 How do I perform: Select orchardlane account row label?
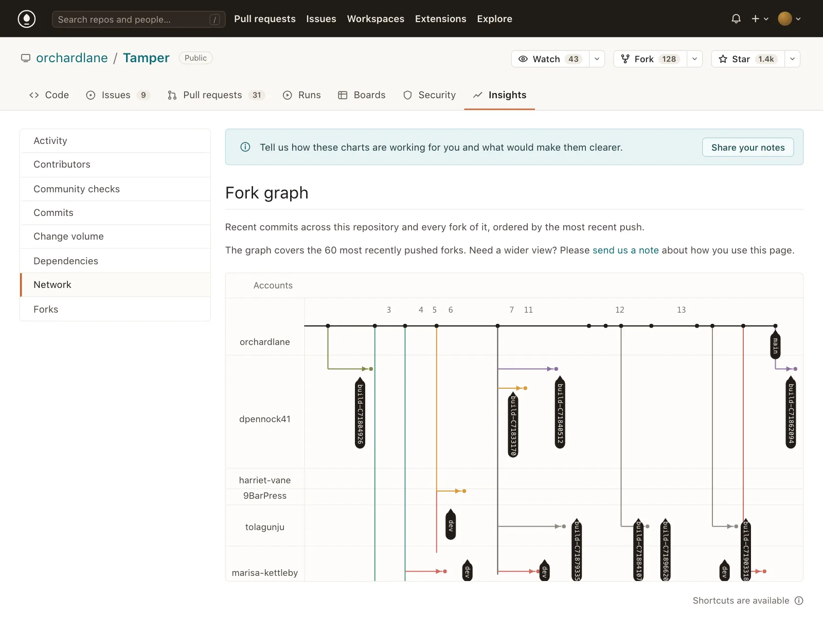coord(265,342)
